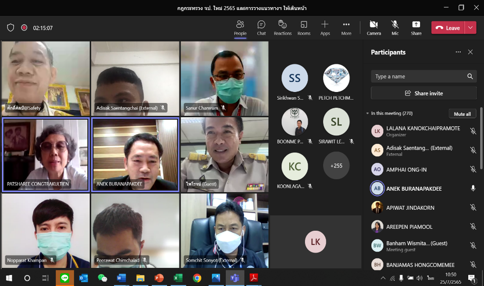This screenshot has height=286, width=484.
Task: Click the recording indicator icon
Action: tap(24, 28)
